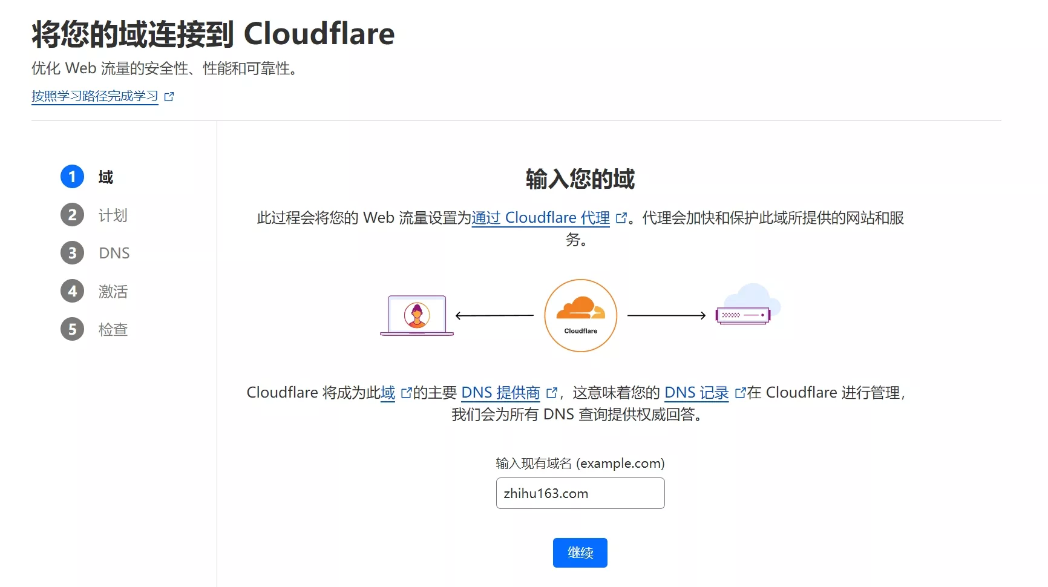Select step 1 domain circle icon

72,176
